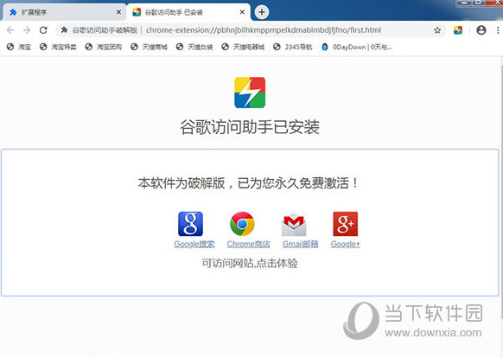This screenshot has height=358, width=503.
Task: Reload the current page
Action: click(43, 30)
